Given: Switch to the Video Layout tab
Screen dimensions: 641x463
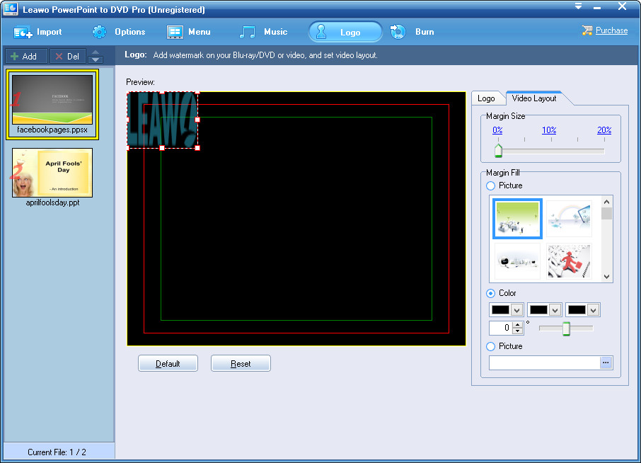Looking at the screenshot, I should coord(534,98).
